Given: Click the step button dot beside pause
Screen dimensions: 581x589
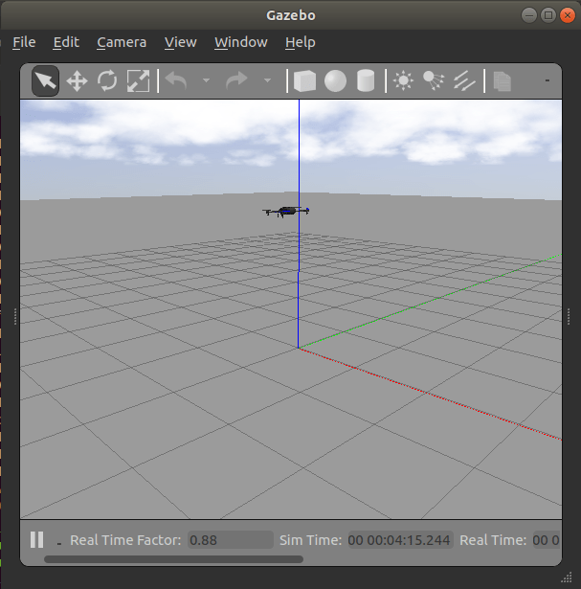Looking at the screenshot, I should point(59,543).
